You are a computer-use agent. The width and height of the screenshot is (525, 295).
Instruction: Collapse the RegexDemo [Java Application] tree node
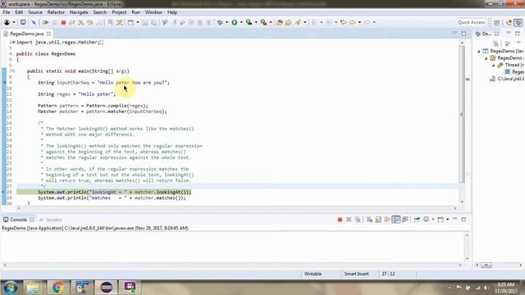(x=479, y=52)
